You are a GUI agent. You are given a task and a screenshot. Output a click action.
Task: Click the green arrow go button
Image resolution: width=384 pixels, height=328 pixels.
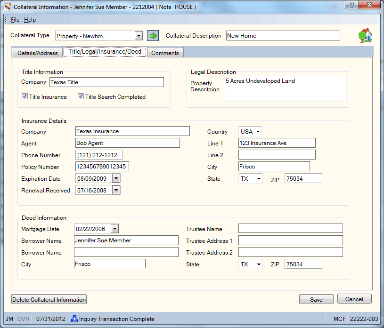pyautogui.click(x=153, y=36)
